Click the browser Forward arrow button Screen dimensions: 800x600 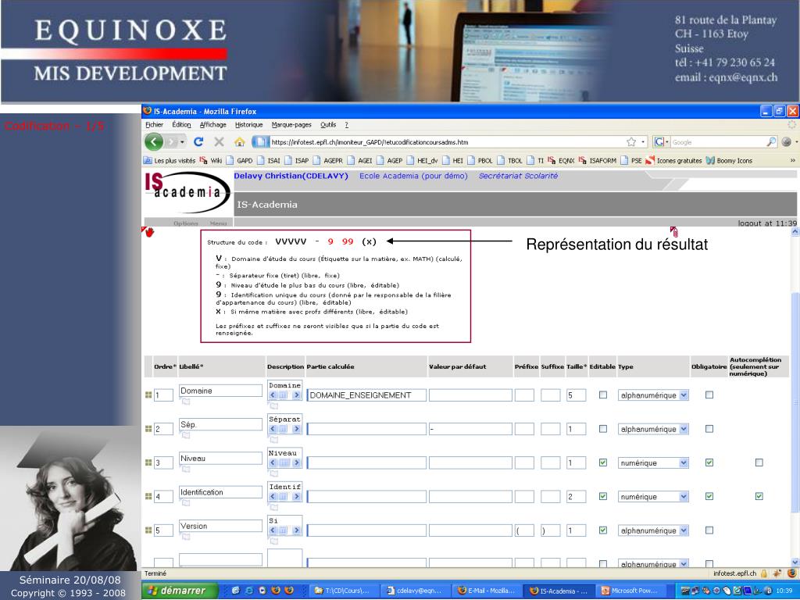click(171, 142)
